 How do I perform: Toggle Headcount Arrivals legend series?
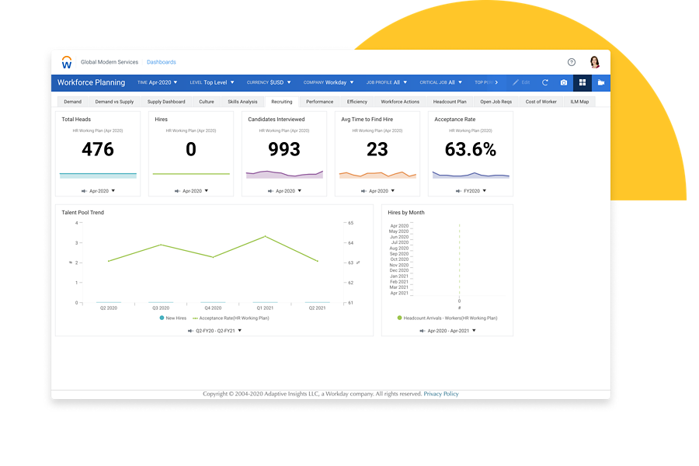[x=447, y=318]
